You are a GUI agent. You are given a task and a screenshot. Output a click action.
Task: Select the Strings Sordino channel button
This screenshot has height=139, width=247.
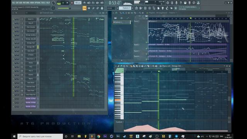tap(31, 35)
